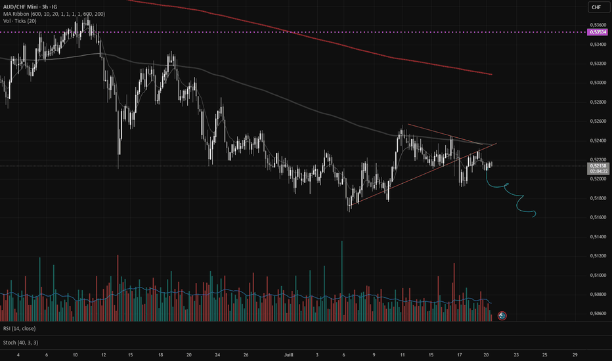Select the MA Ribbon indicator legend
The image size is (612, 361).
pos(54,14)
